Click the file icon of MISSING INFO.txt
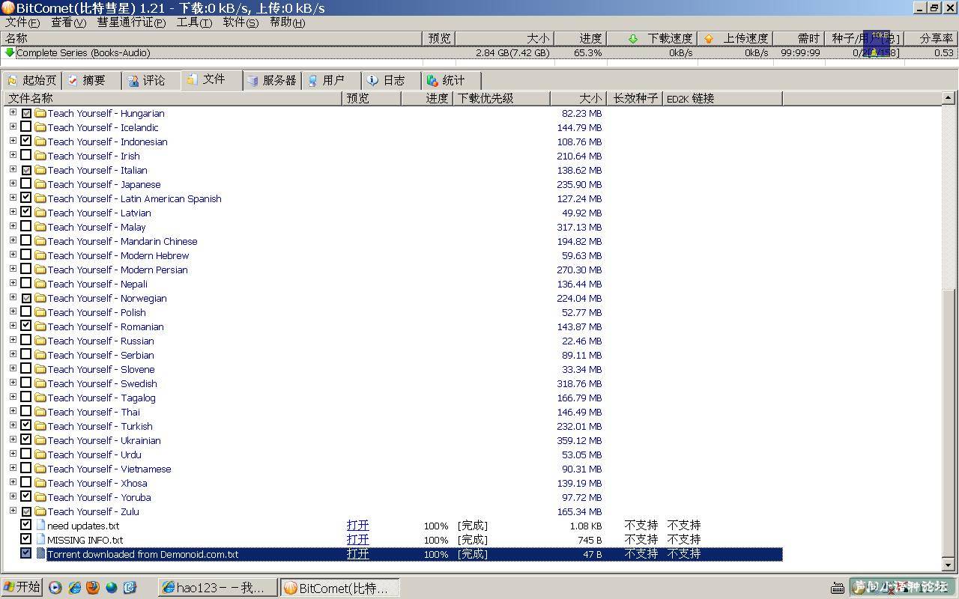 [40, 540]
